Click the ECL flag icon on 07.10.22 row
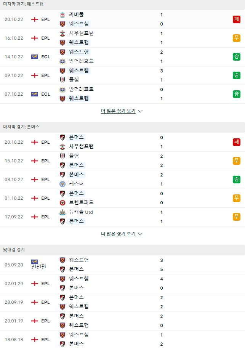The width and height of the screenshot is (245, 348). [35, 94]
